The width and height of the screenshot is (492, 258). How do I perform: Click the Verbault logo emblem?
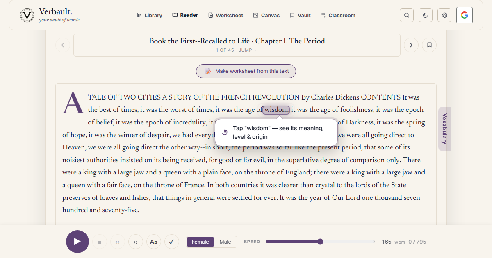click(27, 15)
